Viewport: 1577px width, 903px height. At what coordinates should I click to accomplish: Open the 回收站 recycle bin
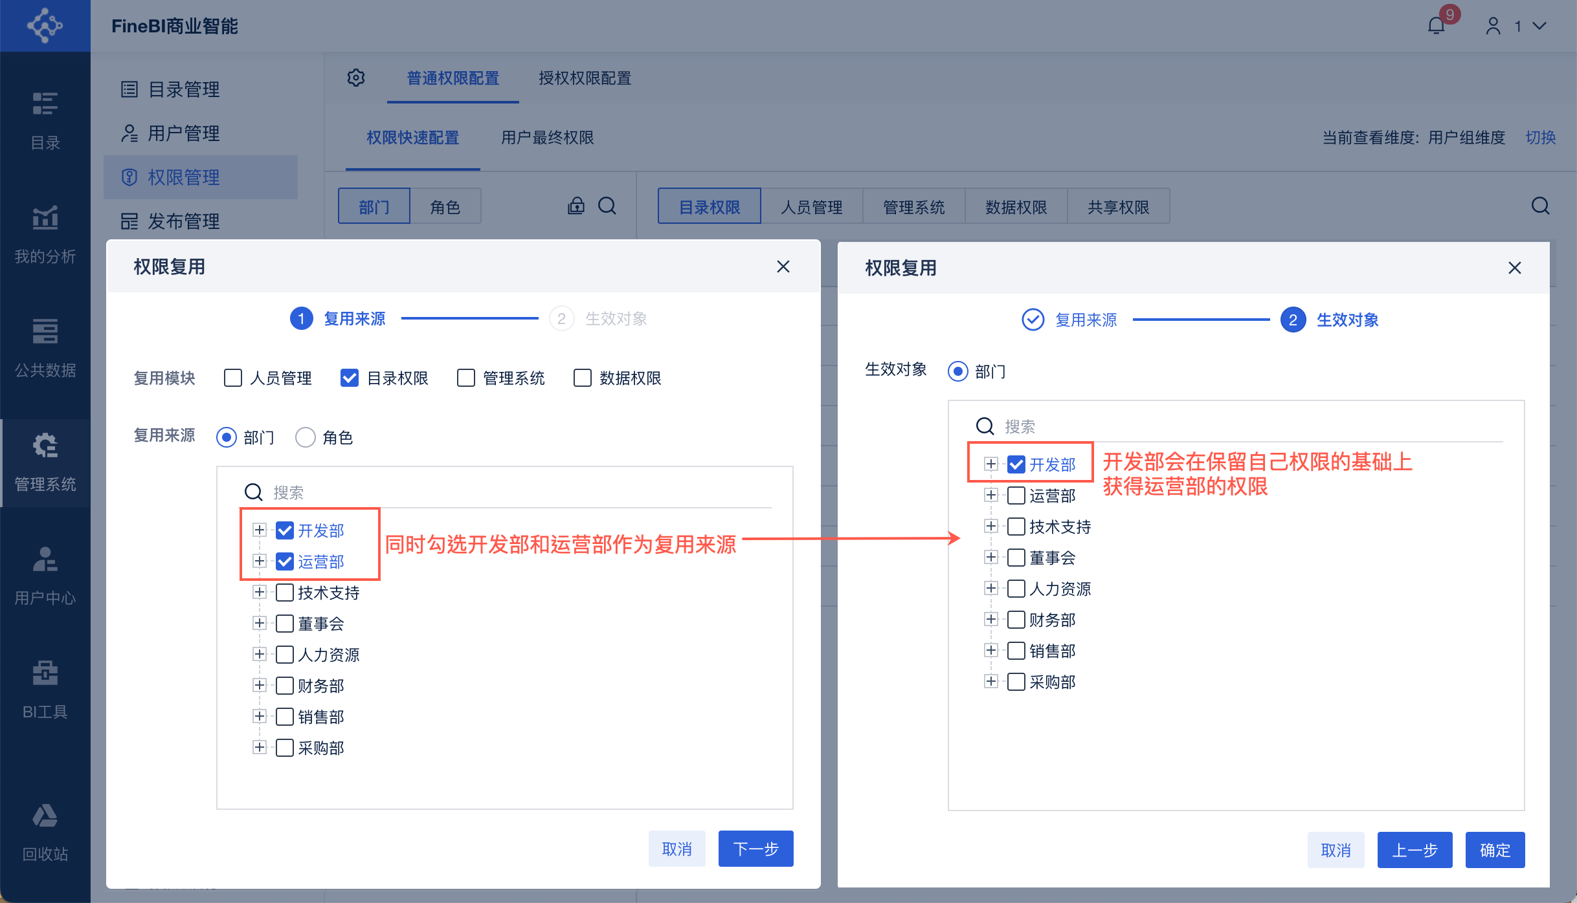pos(45,832)
